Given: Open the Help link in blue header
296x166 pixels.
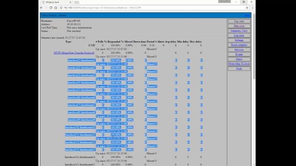Looking at the screenshot, I should (247, 15).
